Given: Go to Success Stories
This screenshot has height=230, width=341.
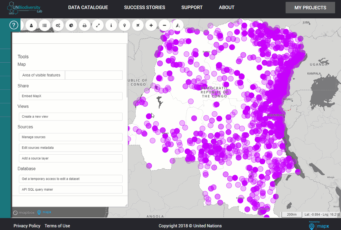Looking at the screenshot, I should point(145,7).
